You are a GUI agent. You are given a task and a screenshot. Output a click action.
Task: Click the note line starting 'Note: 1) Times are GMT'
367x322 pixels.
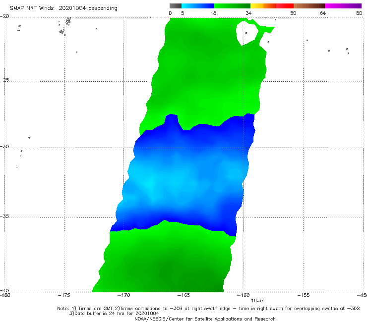[x=208, y=309]
